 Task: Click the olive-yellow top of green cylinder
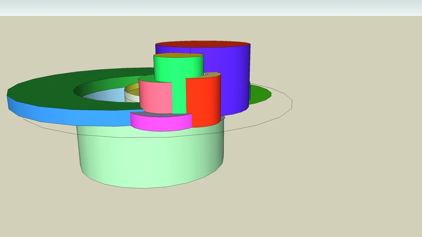(179, 56)
